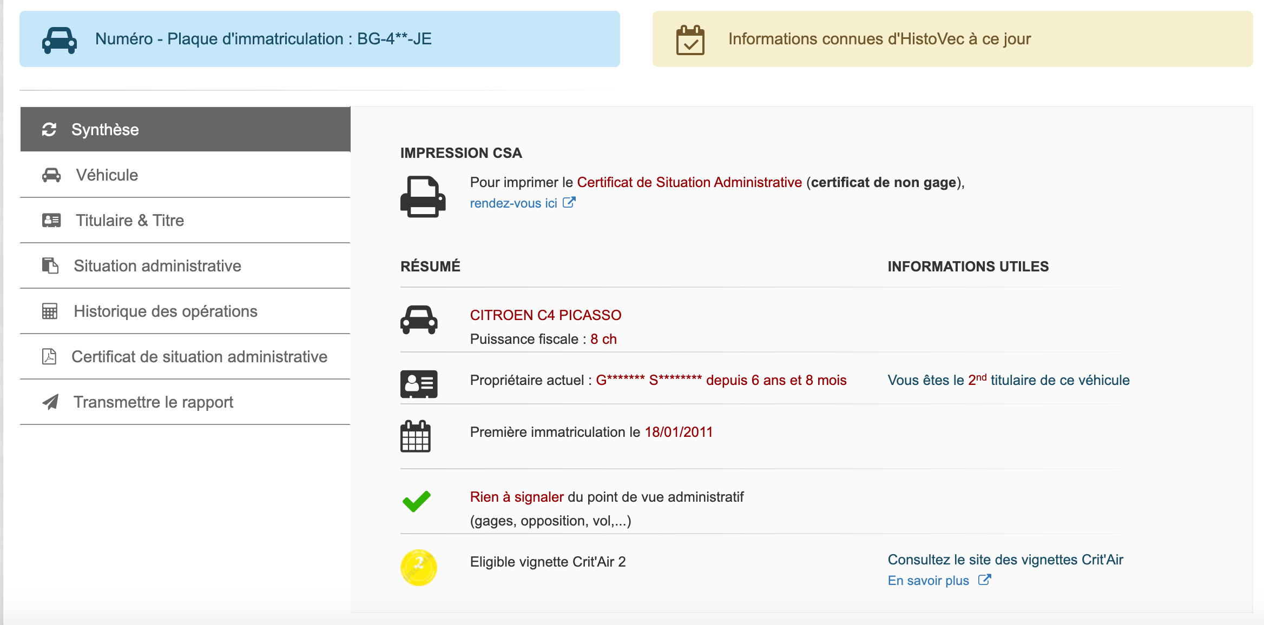Image resolution: width=1264 pixels, height=625 pixels.
Task: Open the 'En savoir plus' Crit'Air link
Action: click(x=929, y=581)
